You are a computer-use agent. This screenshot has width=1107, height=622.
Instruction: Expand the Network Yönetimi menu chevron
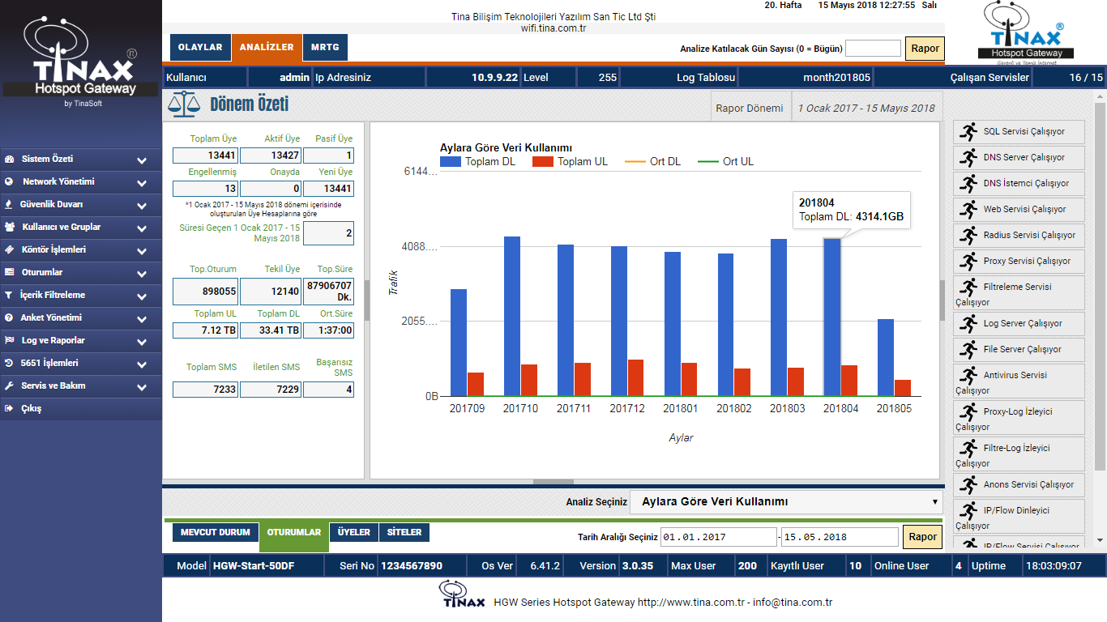click(142, 183)
